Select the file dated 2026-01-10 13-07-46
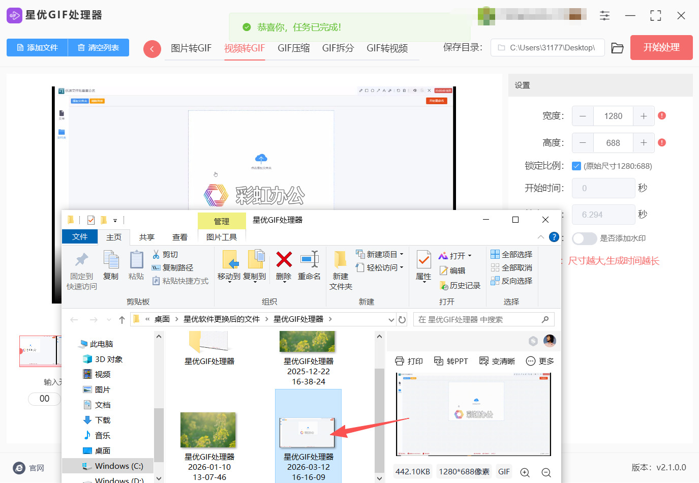This screenshot has width=699, height=483. [209, 446]
